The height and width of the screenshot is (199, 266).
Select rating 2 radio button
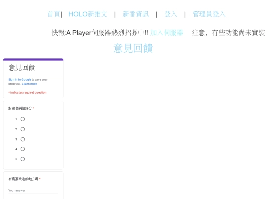coord(23,129)
